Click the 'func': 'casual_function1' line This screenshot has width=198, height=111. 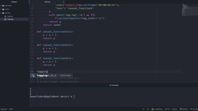74,8
